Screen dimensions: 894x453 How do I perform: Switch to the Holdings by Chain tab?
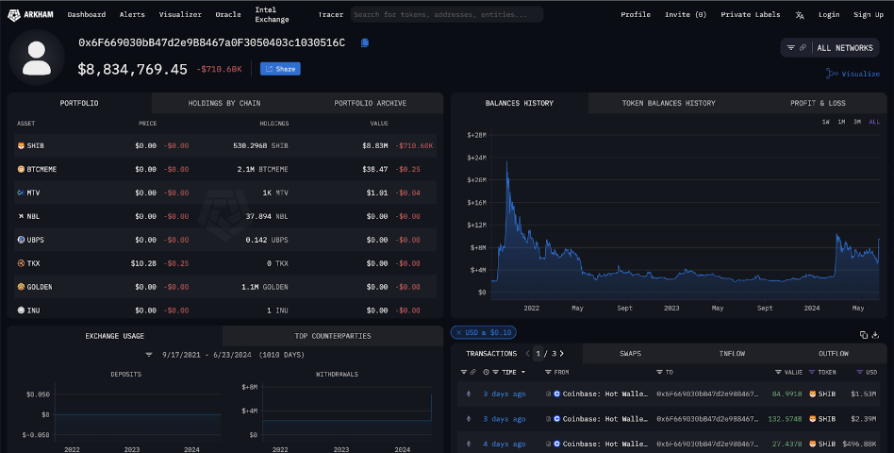[x=224, y=103]
